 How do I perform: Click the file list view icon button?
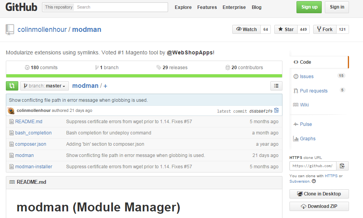point(276,86)
